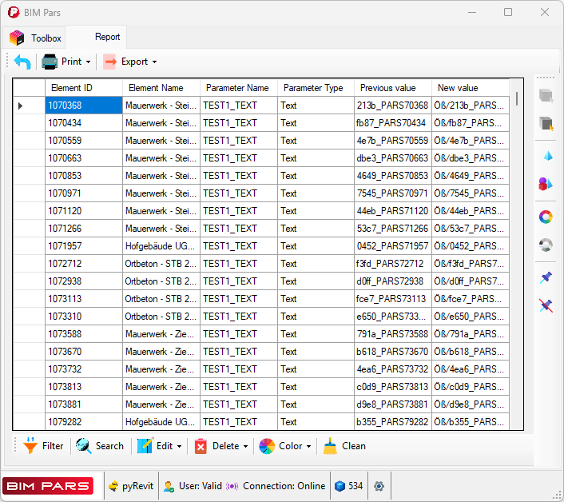Click the multi-shape objects icon in sidebar
Image resolution: width=564 pixels, height=502 pixels.
(546, 185)
